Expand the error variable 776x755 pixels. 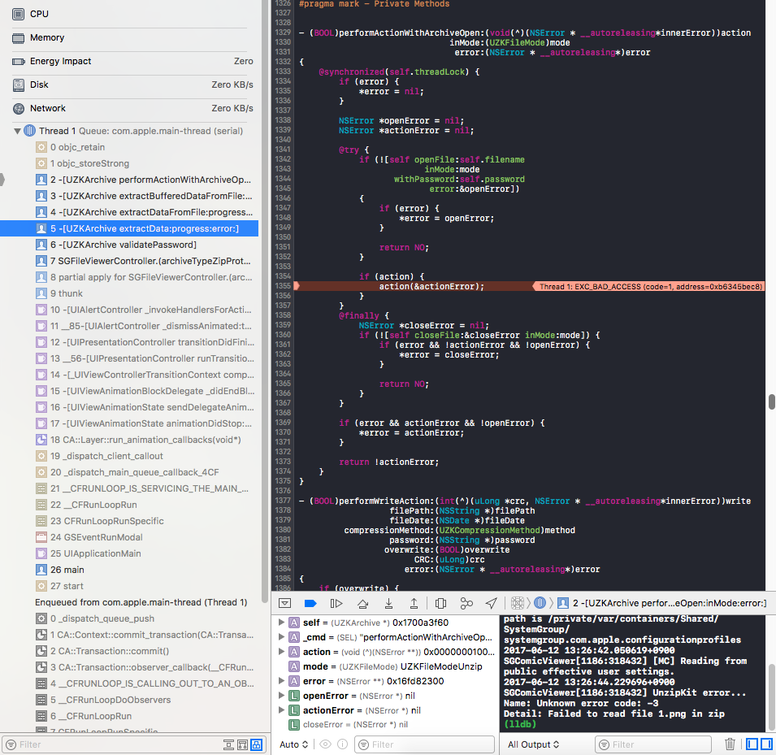coord(281,681)
